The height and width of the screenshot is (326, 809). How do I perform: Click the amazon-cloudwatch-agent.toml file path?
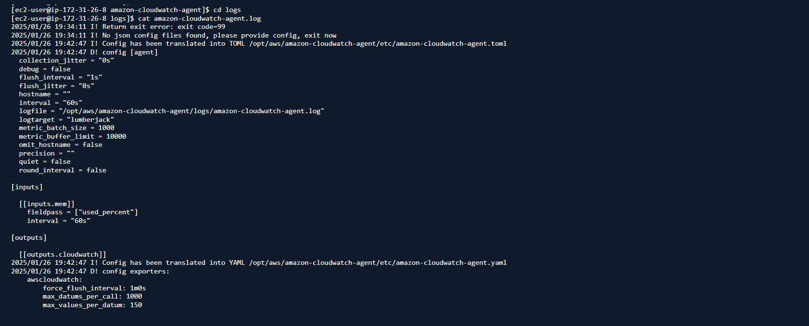pyautogui.click(x=378, y=44)
